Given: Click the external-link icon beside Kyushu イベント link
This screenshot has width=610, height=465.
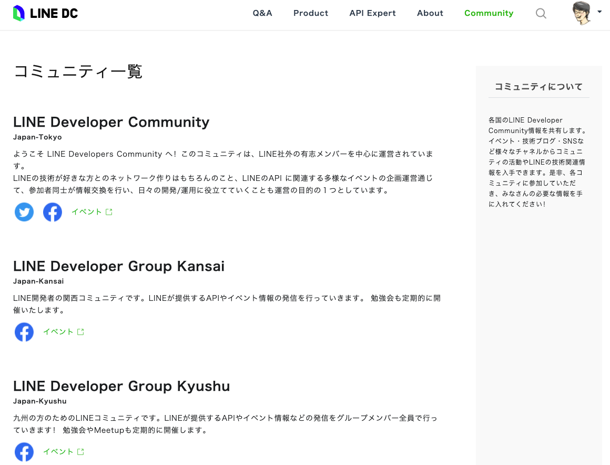Looking at the screenshot, I should pos(80,451).
